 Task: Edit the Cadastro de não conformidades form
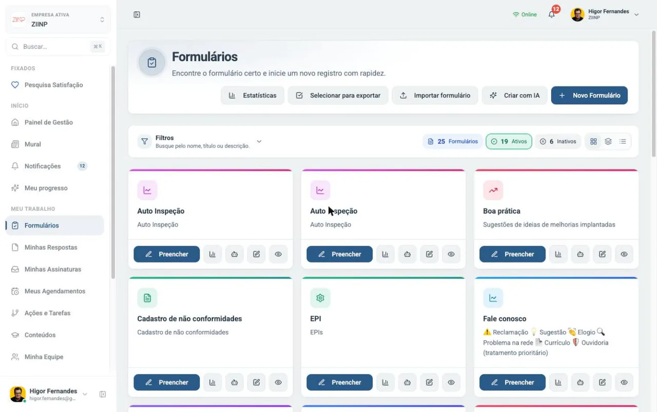click(x=256, y=382)
